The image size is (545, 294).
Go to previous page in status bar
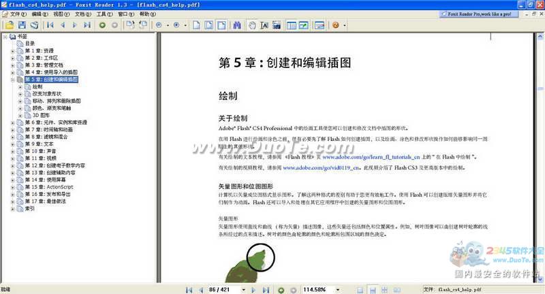click(x=201, y=290)
